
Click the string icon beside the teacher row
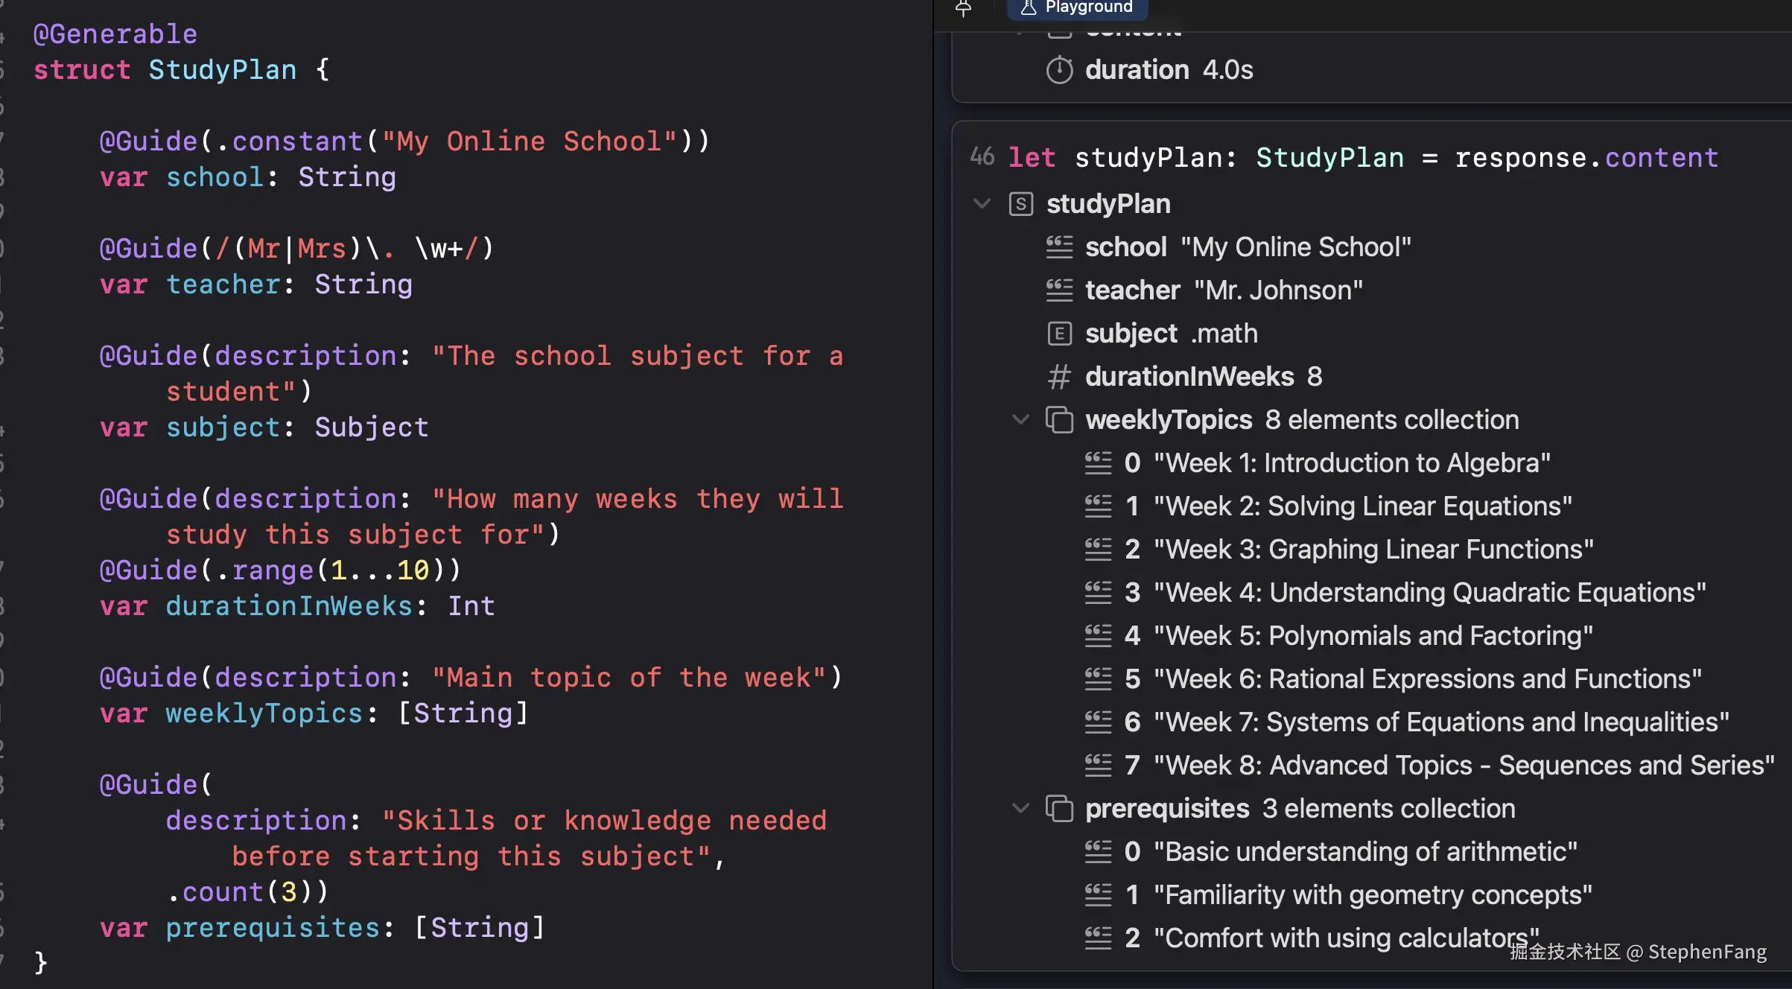tap(1059, 290)
